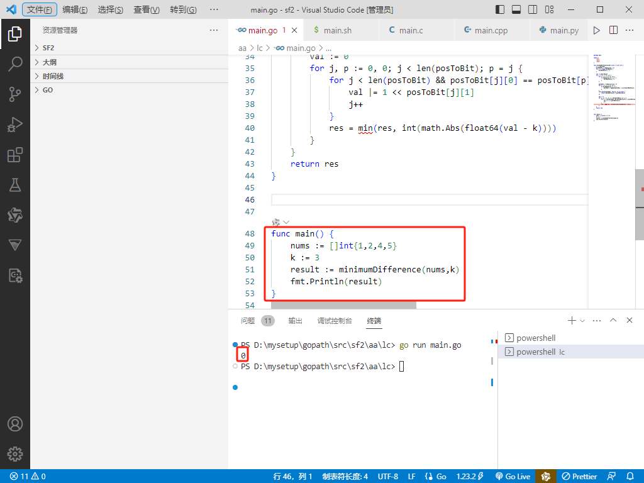
Task: Open editor more actions ellipsis
Action: click(629, 30)
